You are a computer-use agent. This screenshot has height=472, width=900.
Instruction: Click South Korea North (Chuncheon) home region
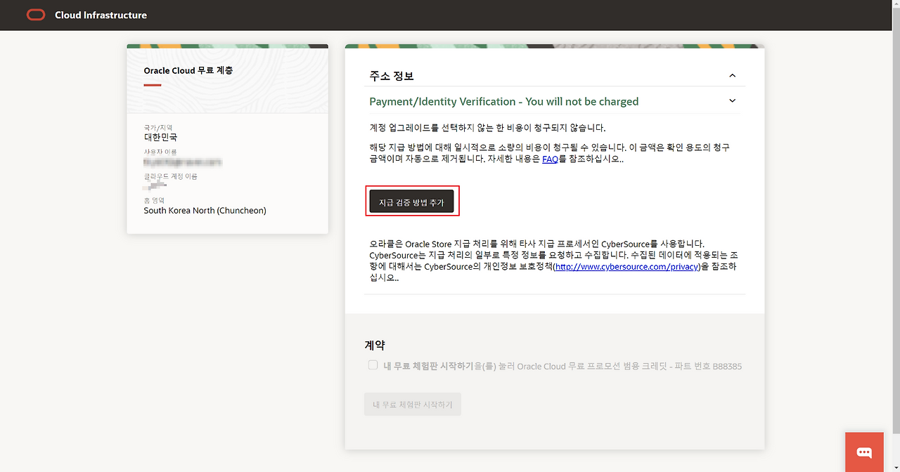(205, 210)
